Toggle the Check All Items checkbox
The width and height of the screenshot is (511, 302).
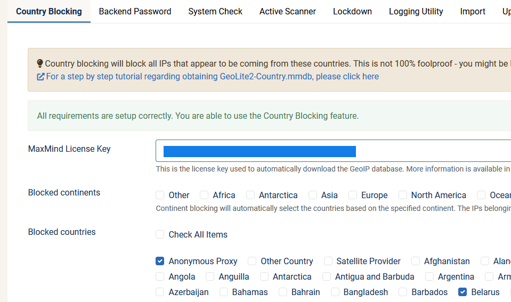coord(160,234)
